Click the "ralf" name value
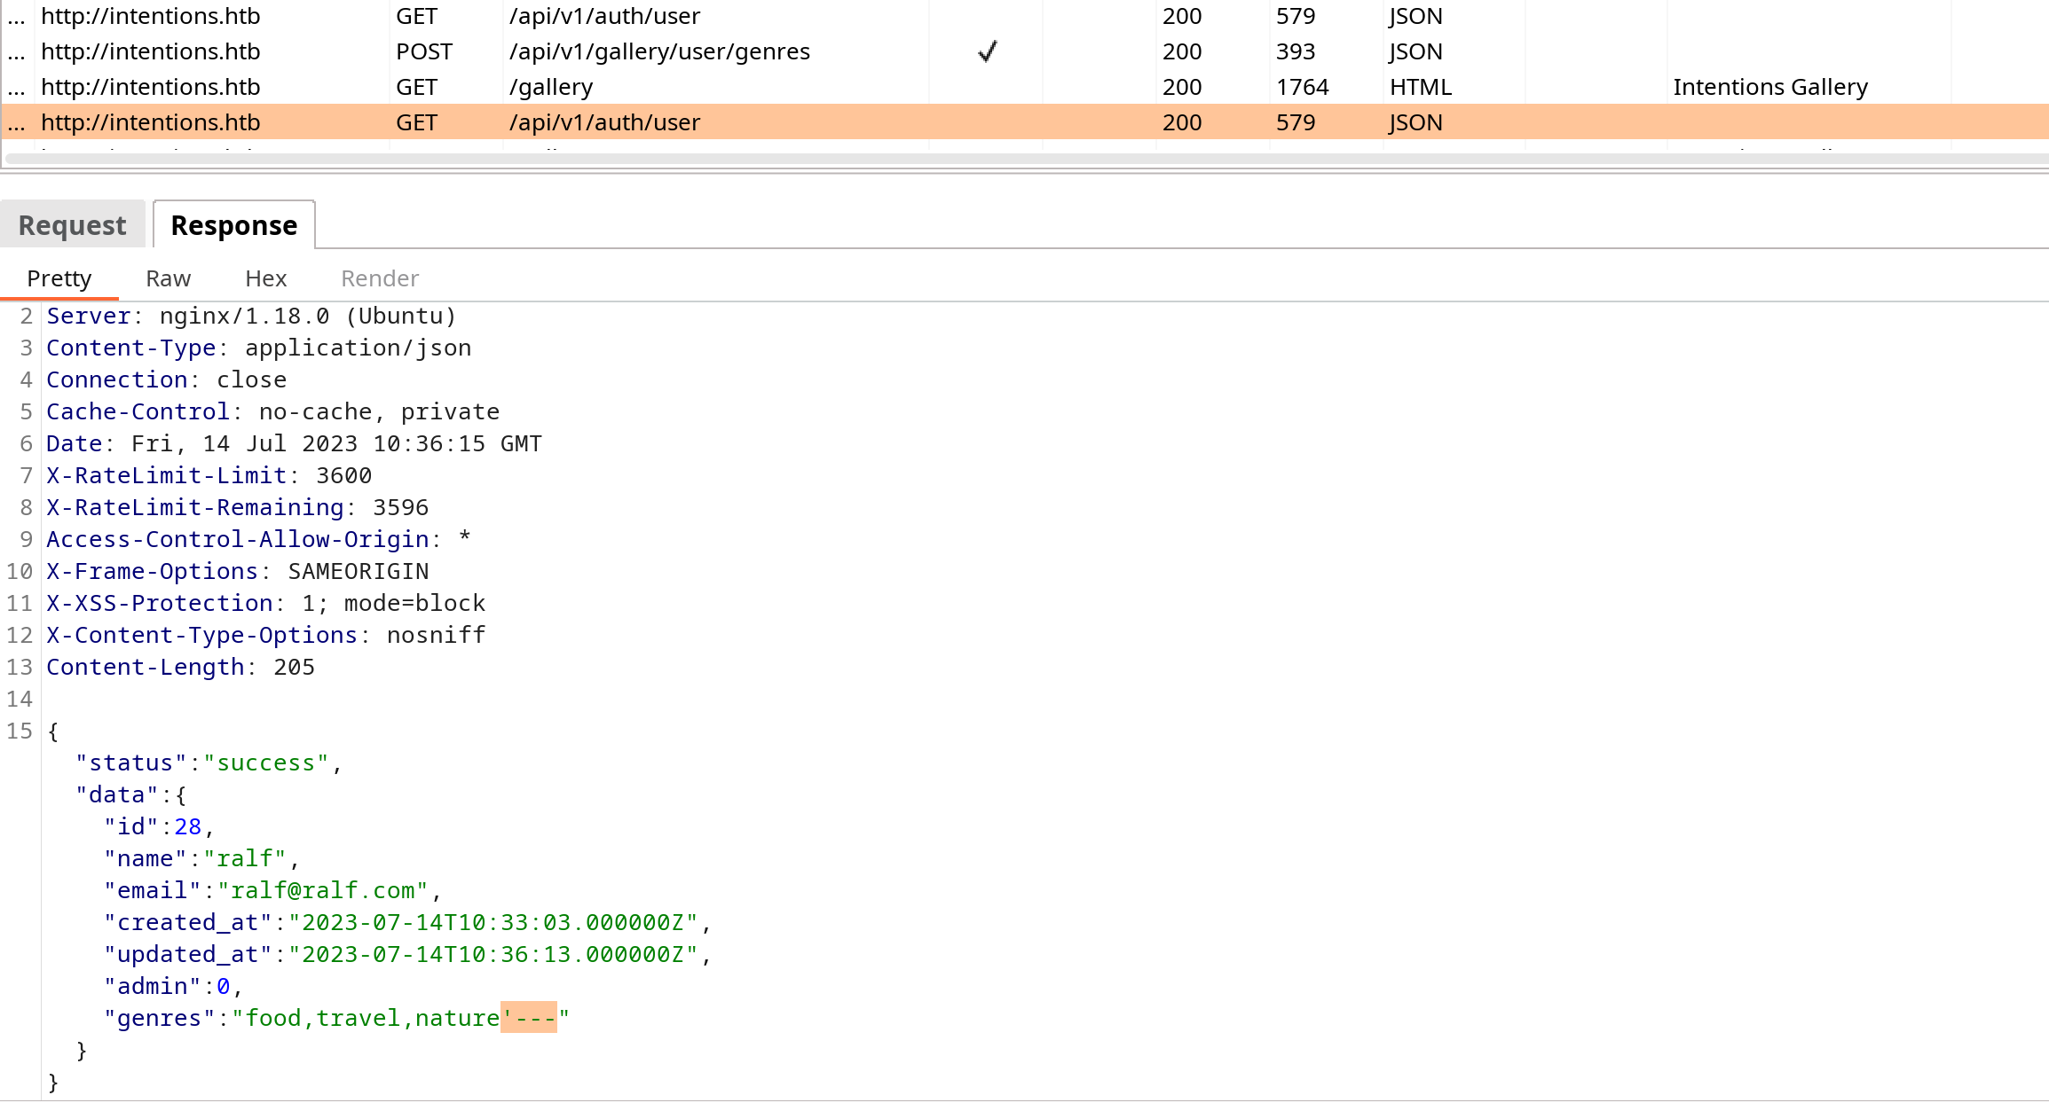Viewport: 2049px width, 1103px height. [245, 859]
